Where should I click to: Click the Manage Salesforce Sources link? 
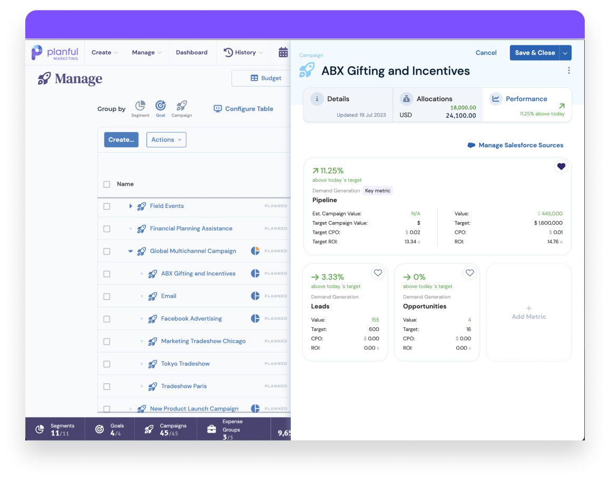point(520,145)
